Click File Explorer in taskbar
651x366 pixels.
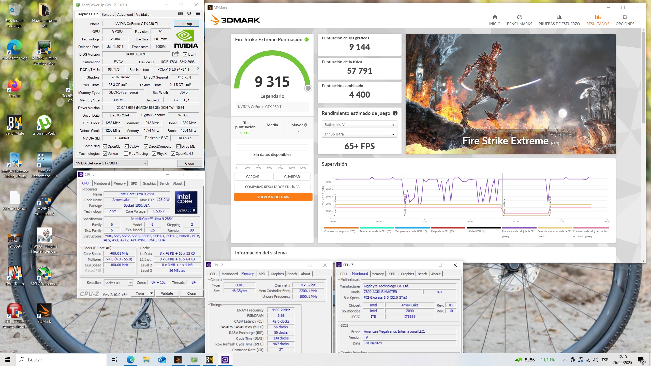[x=146, y=360]
